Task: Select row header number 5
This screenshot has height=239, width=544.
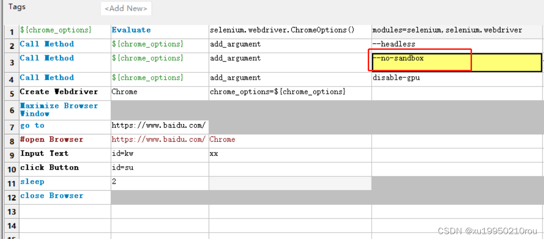Action: coord(11,93)
